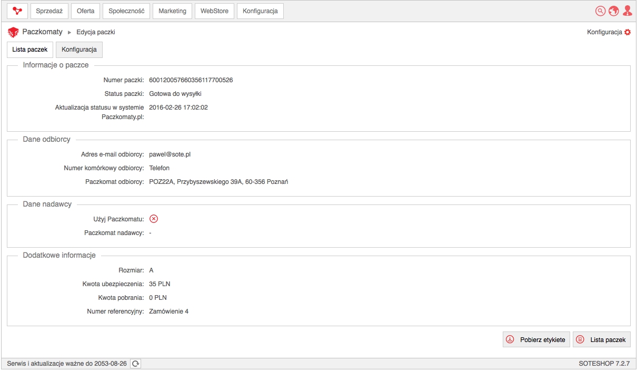Open the Społeczność menu

point(126,11)
